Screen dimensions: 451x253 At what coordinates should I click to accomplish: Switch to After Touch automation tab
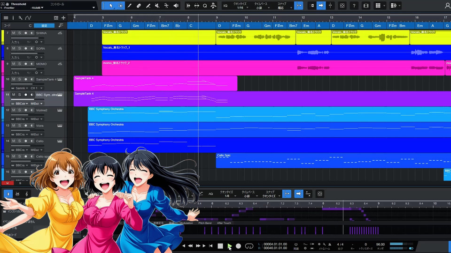[224, 223]
